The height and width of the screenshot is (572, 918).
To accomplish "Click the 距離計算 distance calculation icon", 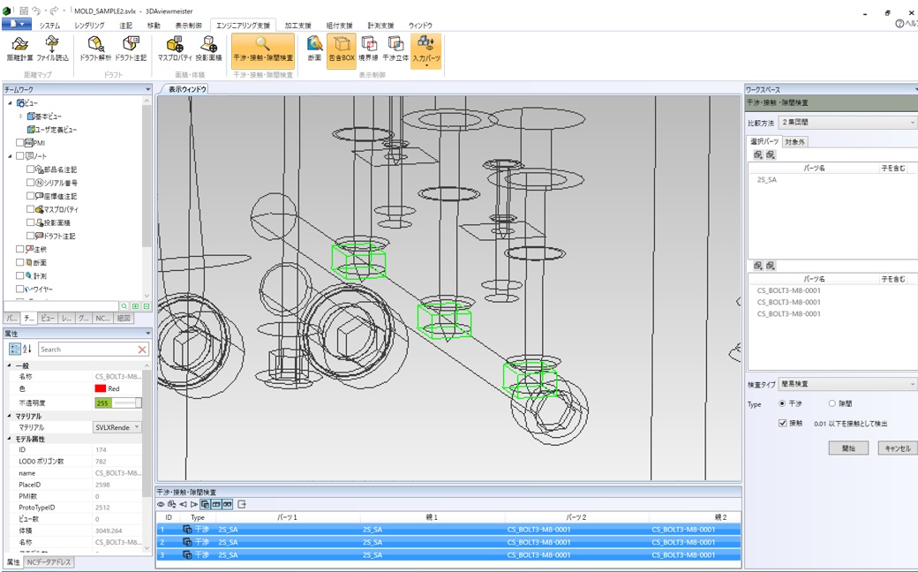I will [x=19, y=49].
